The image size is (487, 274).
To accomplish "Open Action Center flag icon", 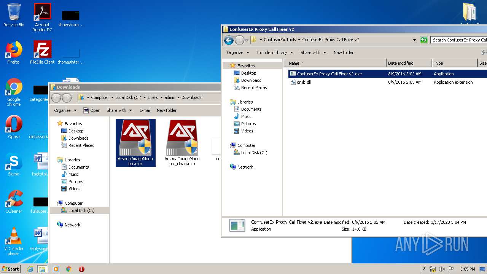I will click(450, 269).
